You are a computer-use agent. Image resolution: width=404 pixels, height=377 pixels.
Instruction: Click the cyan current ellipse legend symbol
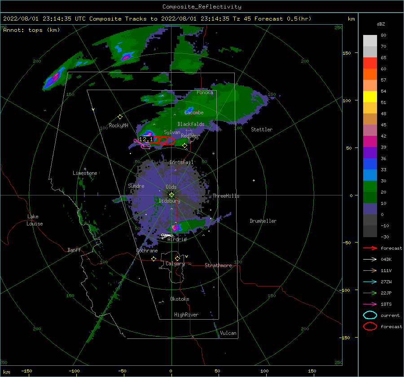pyautogui.click(x=370, y=315)
